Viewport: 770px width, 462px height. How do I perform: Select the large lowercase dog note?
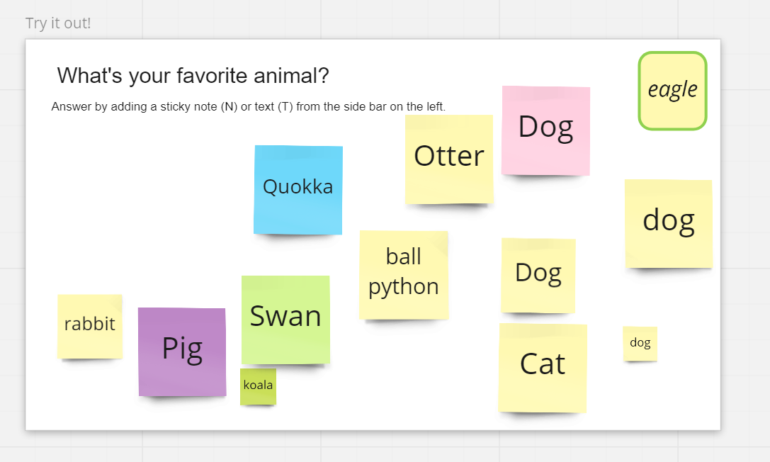668,223
